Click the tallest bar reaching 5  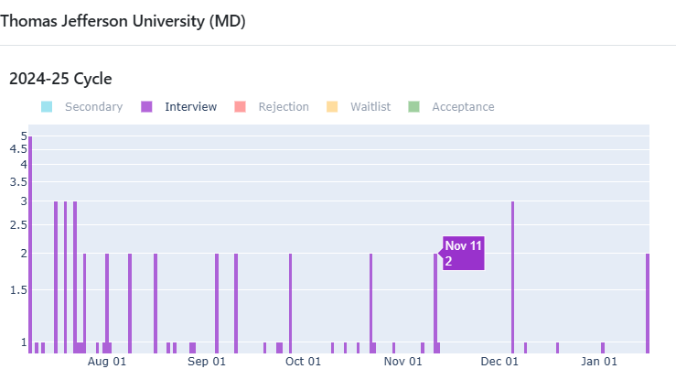(x=30, y=244)
